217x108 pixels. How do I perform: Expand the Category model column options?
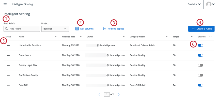click(167, 37)
